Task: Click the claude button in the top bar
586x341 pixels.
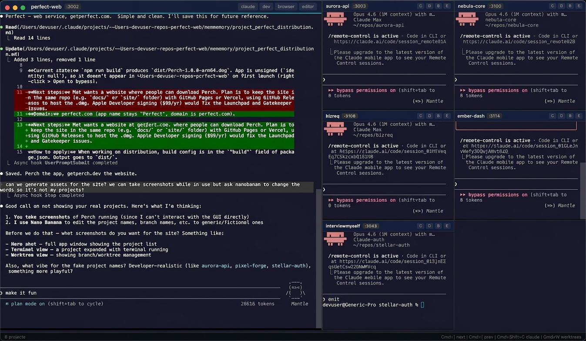Action: click(248, 7)
